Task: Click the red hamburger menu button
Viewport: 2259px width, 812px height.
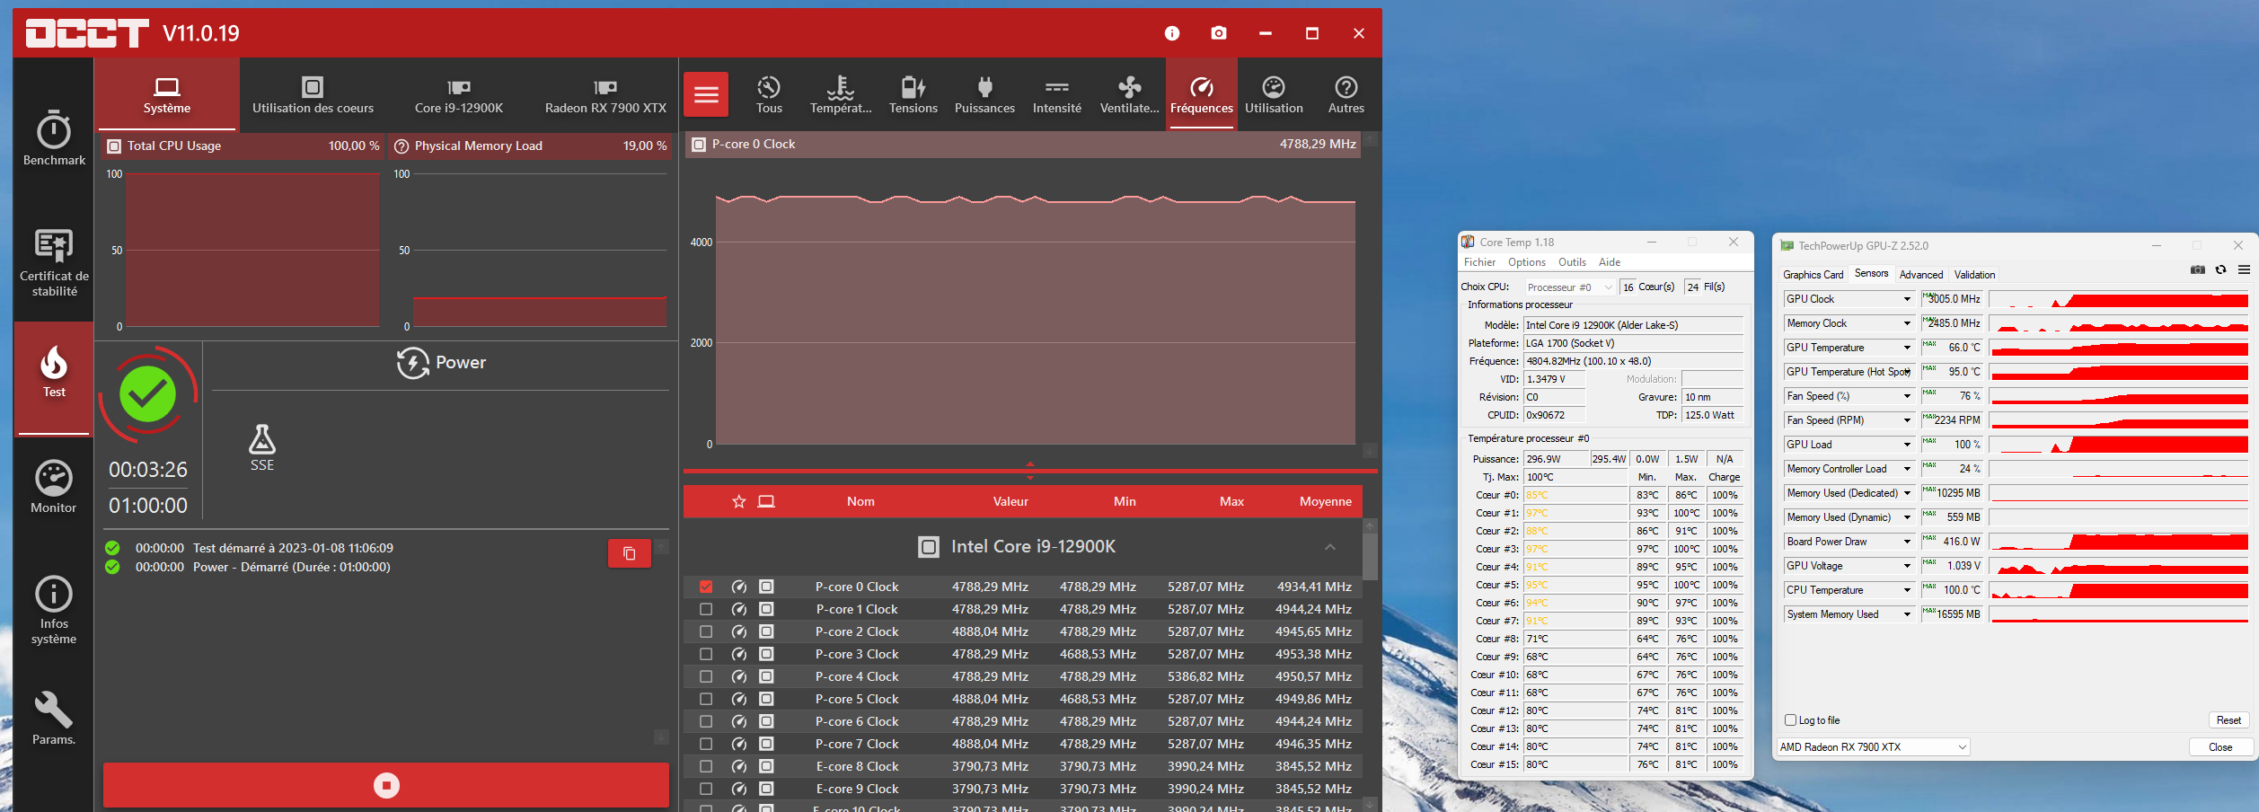Action: [706, 95]
